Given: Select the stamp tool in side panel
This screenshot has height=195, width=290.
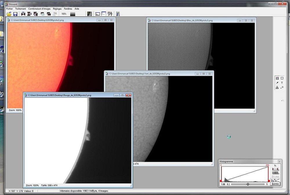Looking at the screenshot, I should pos(277,87).
